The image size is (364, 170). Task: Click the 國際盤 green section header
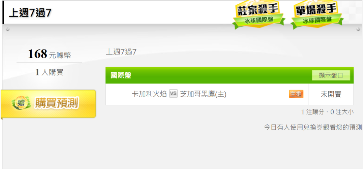[230, 75]
